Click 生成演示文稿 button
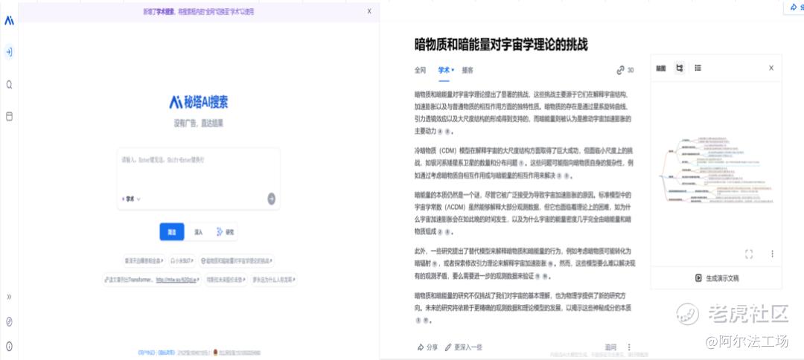Viewport: 804px width, 360px height. click(x=716, y=278)
